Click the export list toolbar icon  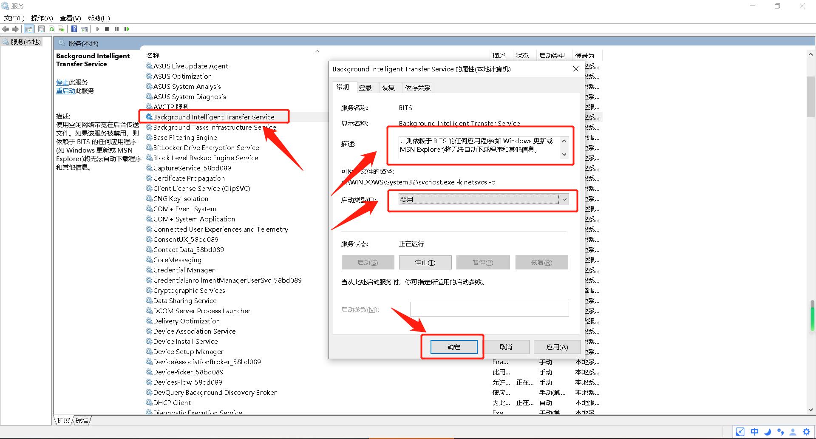(x=61, y=29)
